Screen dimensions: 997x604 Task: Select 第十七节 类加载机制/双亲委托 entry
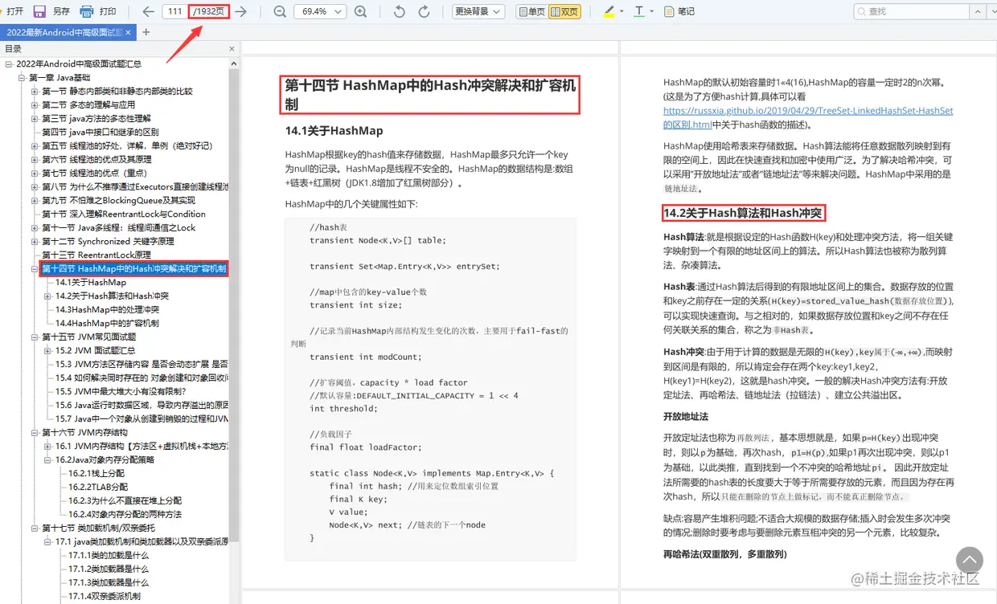tap(99, 528)
